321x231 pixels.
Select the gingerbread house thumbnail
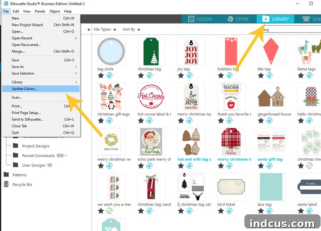[x=271, y=97]
